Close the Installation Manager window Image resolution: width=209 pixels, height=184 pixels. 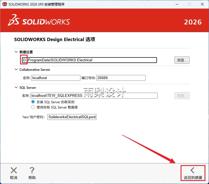coord(202,4)
